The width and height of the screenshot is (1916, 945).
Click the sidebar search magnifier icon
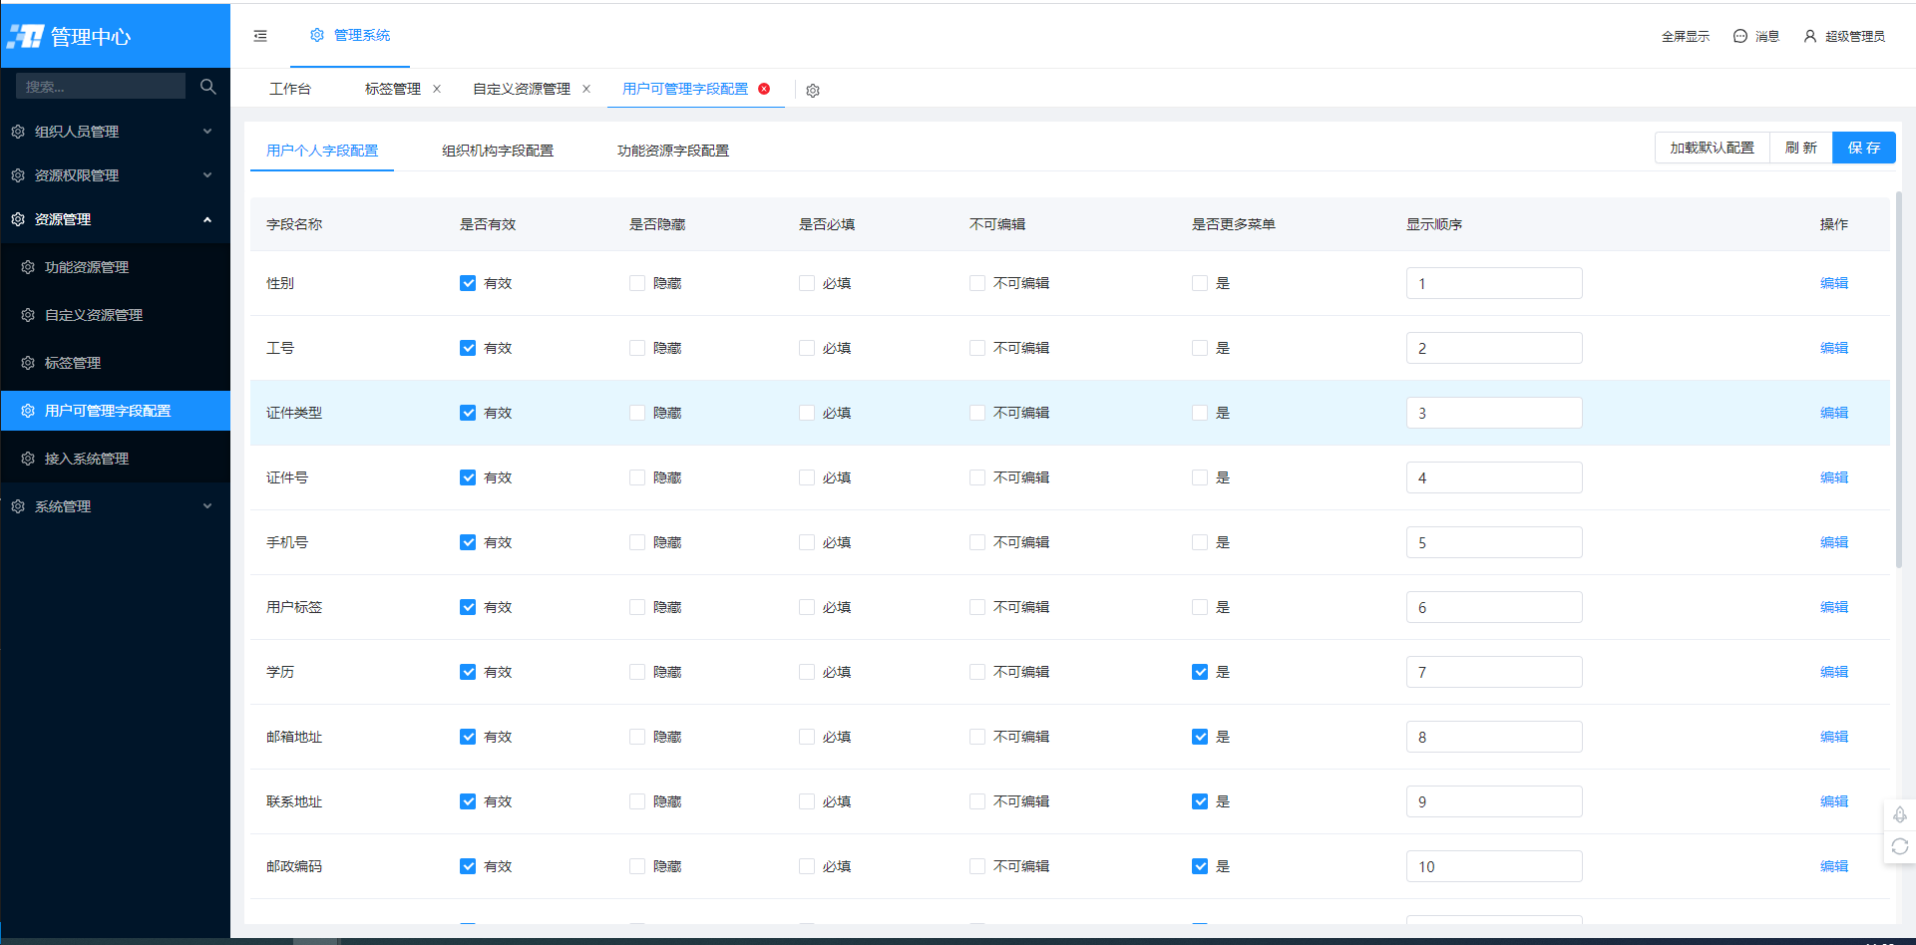point(207,87)
